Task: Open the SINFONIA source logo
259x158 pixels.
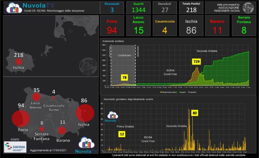Action: point(15,147)
